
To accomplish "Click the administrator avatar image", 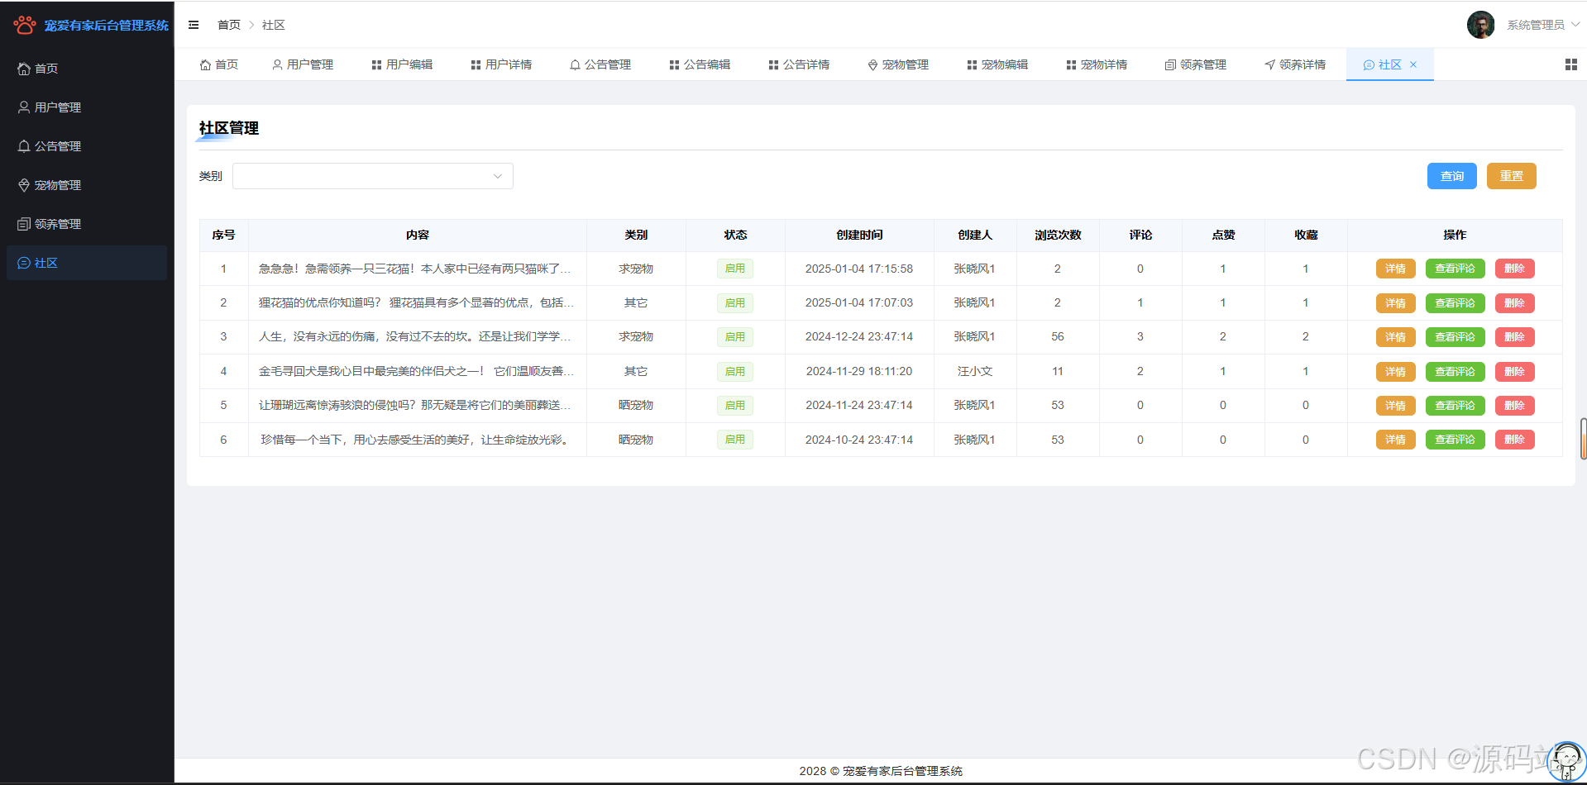I will pos(1480,25).
